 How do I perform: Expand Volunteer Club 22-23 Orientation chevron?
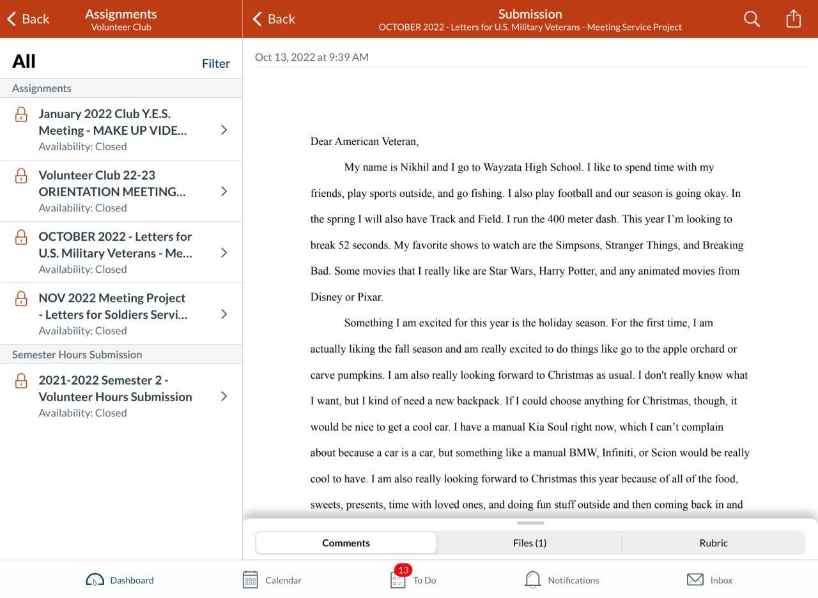point(224,191)
